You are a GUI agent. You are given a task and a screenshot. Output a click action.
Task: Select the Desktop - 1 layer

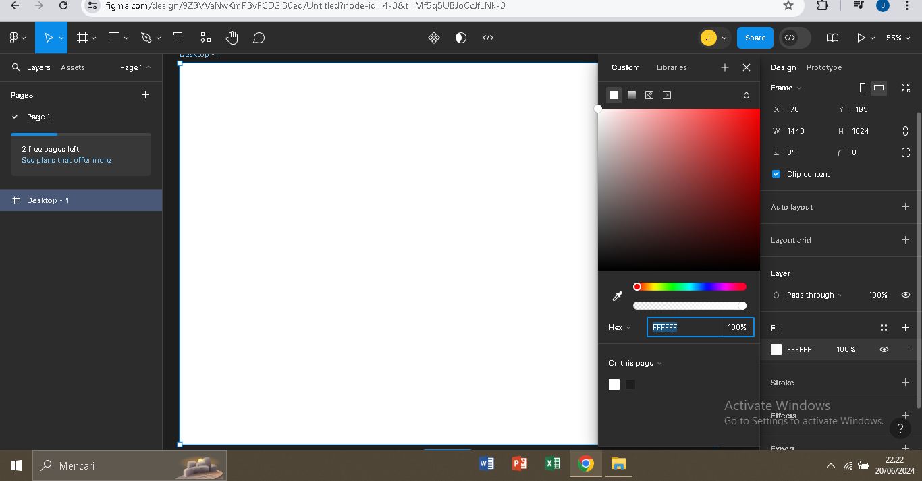click(48, 200)
